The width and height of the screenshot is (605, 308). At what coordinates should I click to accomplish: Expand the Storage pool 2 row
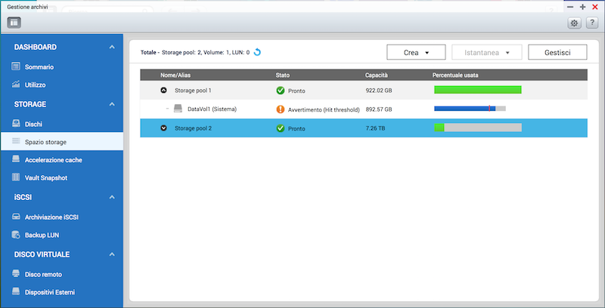tap(163, 128)
